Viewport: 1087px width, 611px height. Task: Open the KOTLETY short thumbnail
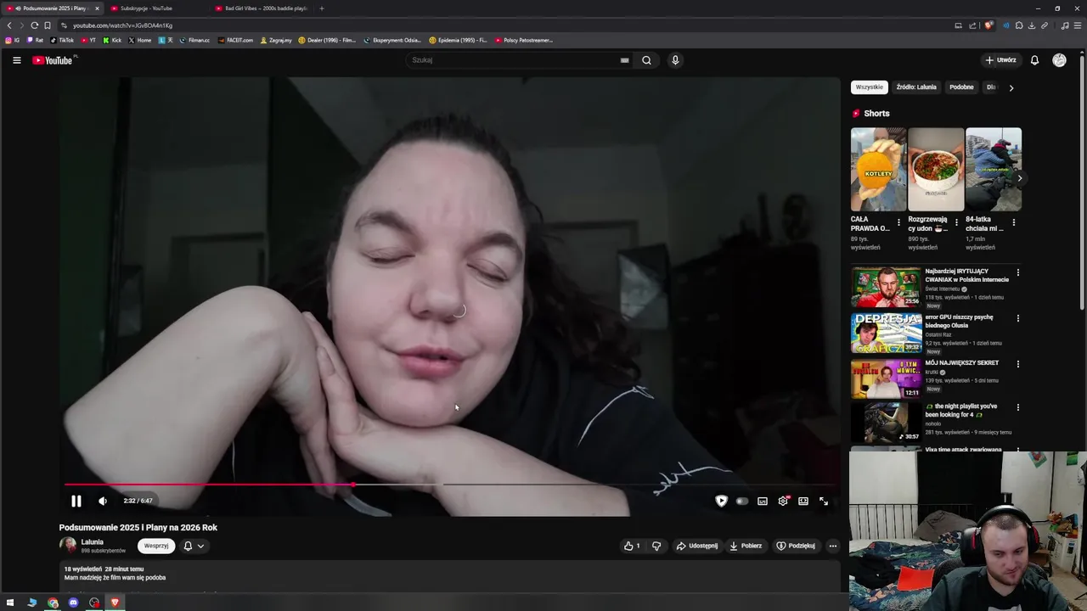point(878,169)
